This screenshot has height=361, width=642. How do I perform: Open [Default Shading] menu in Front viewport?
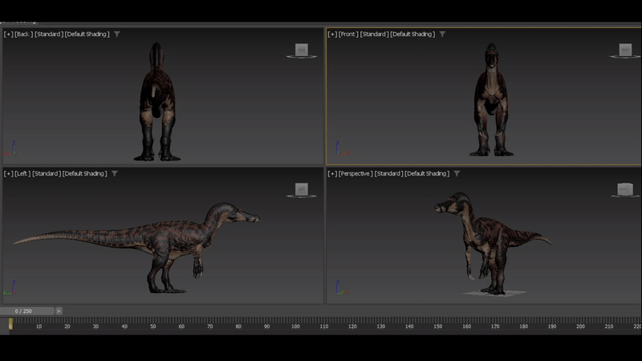pos(412,34)
